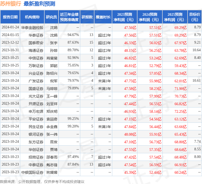Click the 75.05% accuracy value
The width and height of the screenshot is (202, 184).
[x=73, y=65]
